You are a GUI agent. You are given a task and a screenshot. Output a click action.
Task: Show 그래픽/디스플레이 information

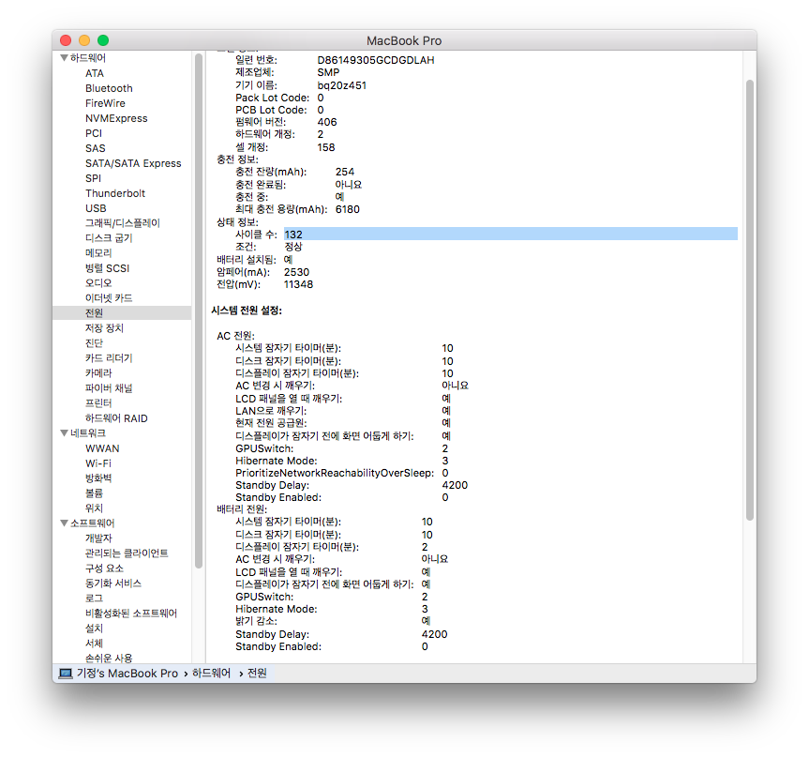[x=122, y=223]
